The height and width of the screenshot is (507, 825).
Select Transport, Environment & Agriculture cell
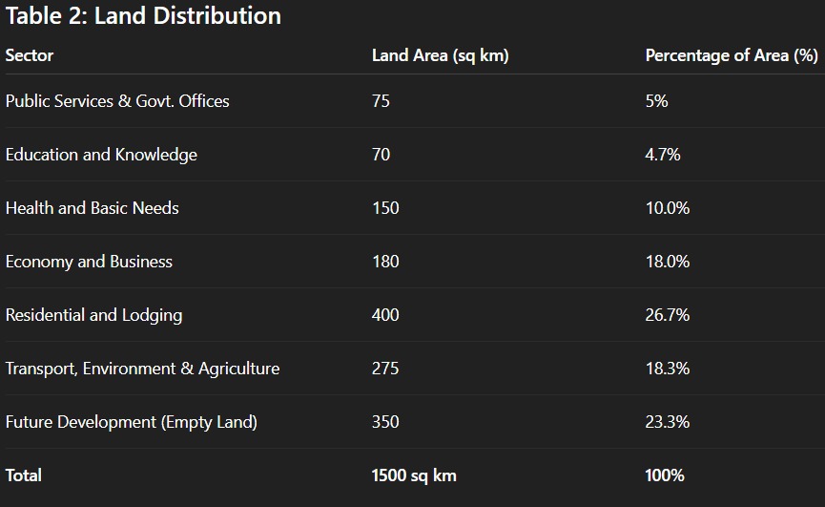(x=142, y=369)
